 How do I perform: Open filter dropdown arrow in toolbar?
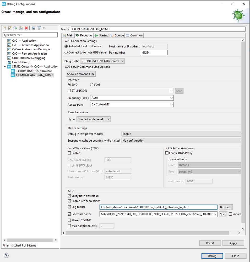[44, 28]
